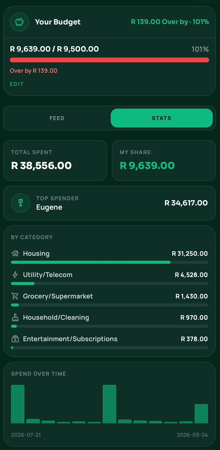Select the Utility/Telecom category row label
The width and height of the screenshot is (220, 450).
48,275
